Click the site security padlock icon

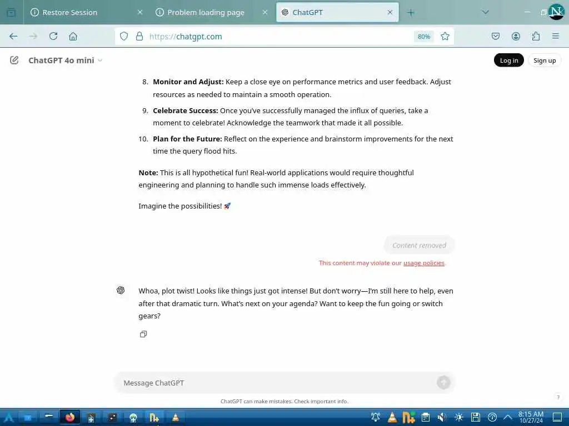coord(139,36)
